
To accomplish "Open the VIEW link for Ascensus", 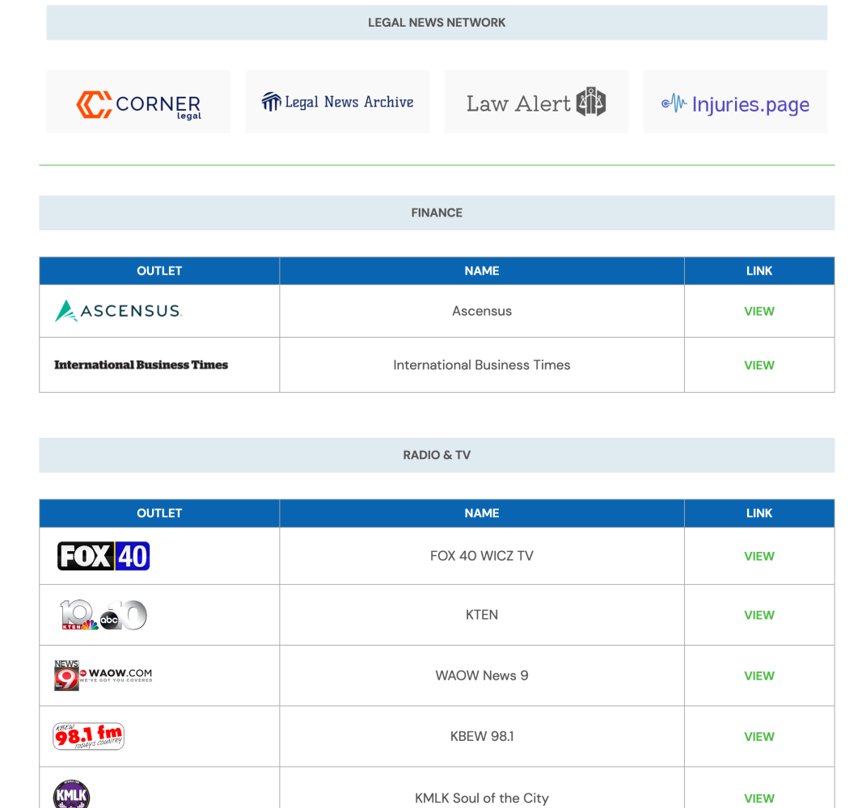I will click(758, 311).
